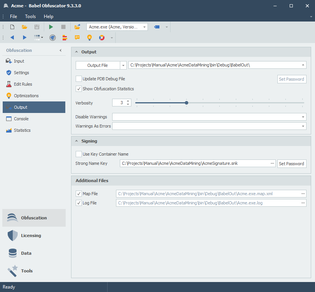Switch to the Tools section

pyautogui.click(x=34, y=271)
